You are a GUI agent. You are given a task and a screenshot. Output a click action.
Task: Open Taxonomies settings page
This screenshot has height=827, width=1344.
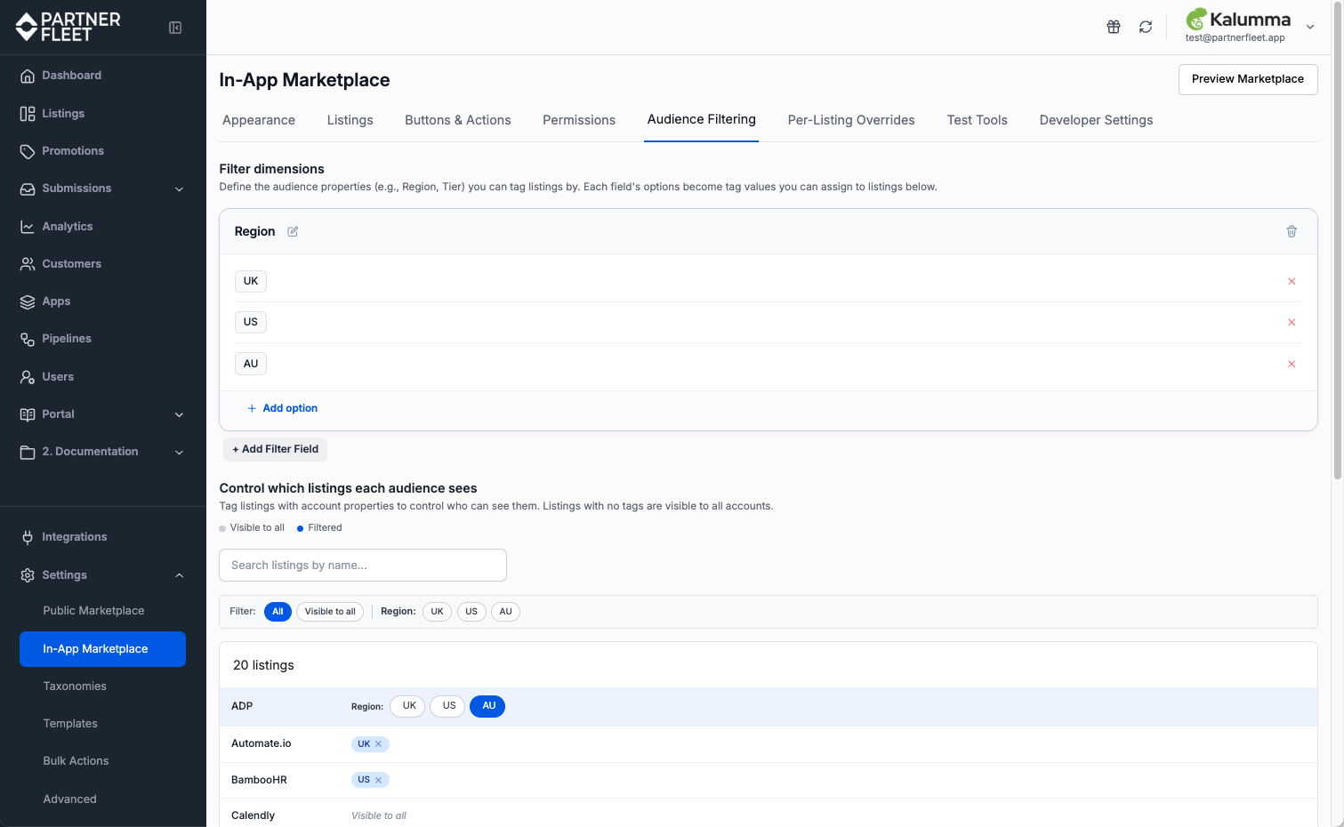click(x=75, y=686)
